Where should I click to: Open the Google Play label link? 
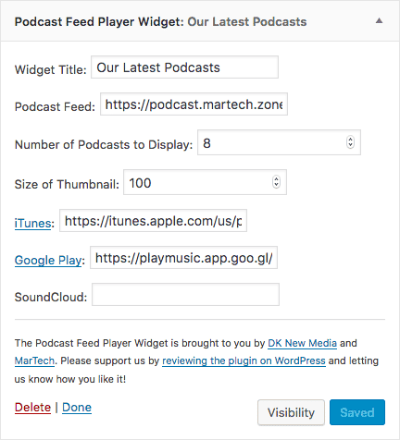point(48,260)
